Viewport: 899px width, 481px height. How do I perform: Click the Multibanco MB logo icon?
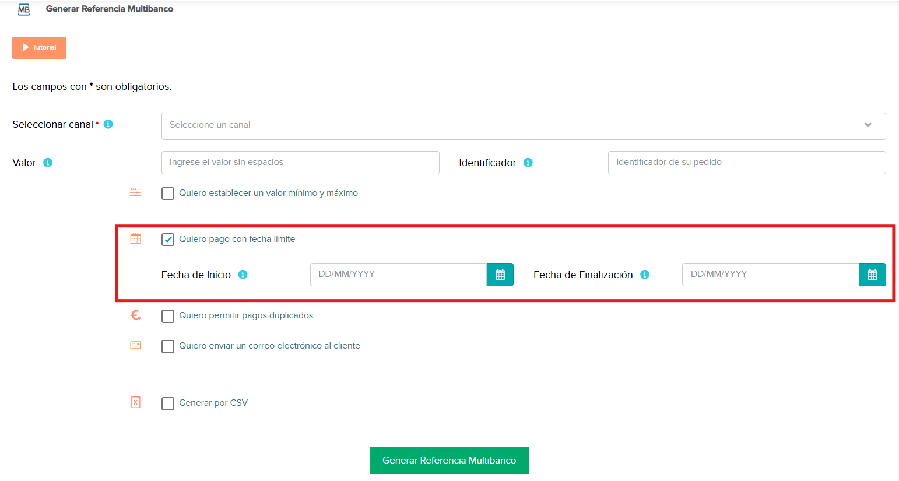pos(24,9)
